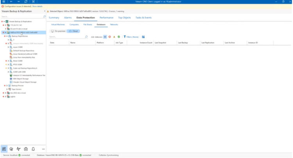Open the Virtual Machines sub-tab

pos(58,25)
